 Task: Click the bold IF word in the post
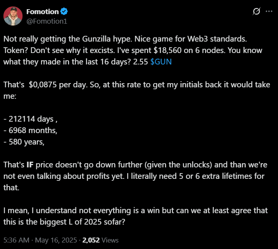[x=30, y=165]
